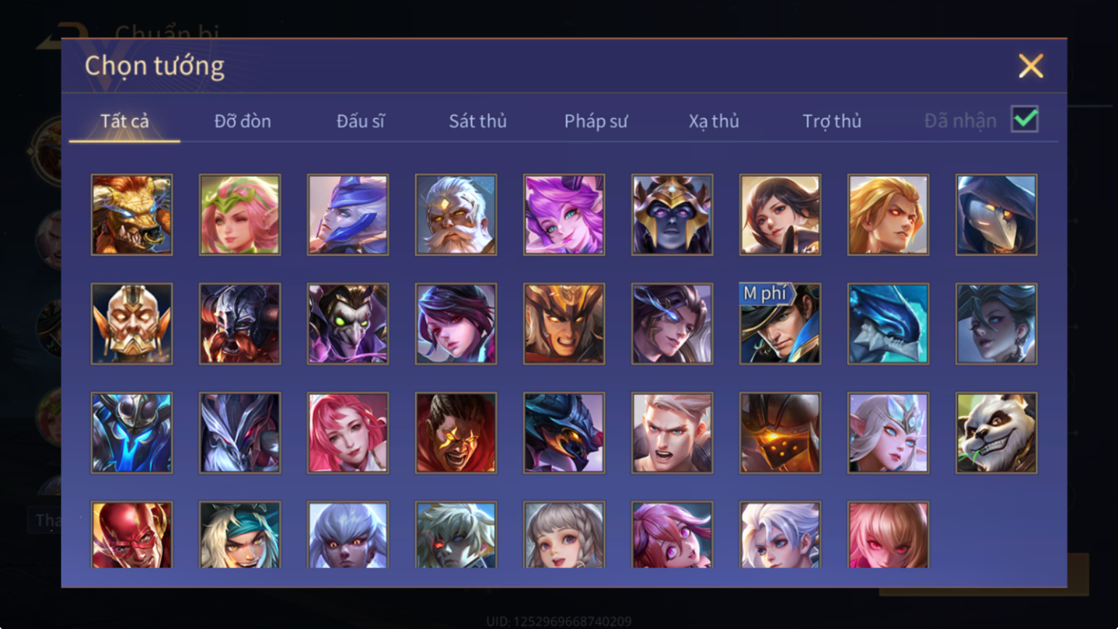
Task: Select the blue shark creature hero
Action: tap(888, 323)
